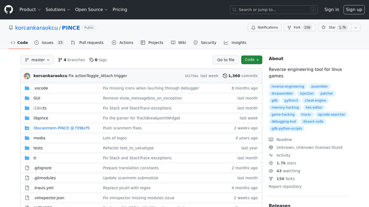Image resolution: width=369 pixels, height=207 pixels.
Task: Open the i18n/ts folder
Action: 40,108
